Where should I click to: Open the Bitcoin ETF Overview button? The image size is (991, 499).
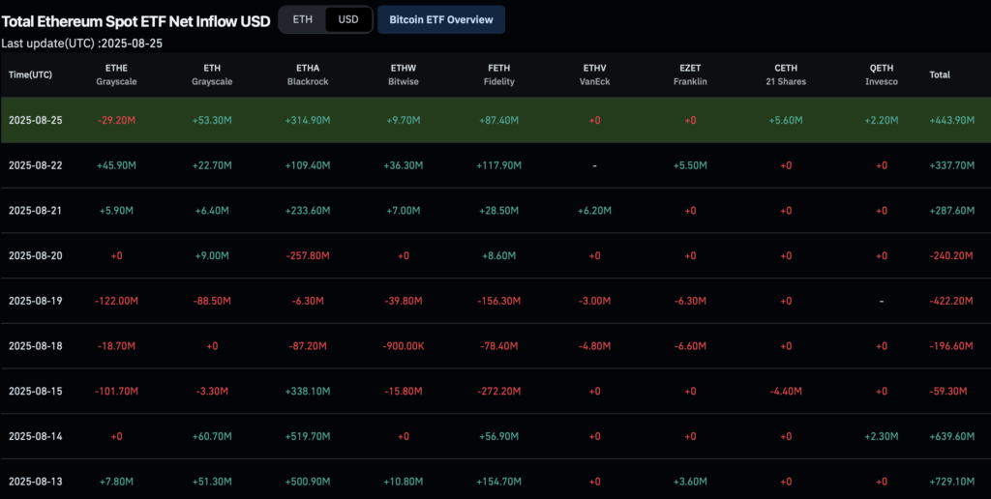point(441,19)
